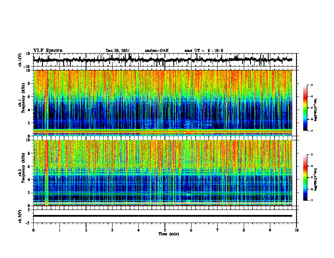Screen dimensions: 334x258
Task: Click time axis tick label "5"
Action: 165,230
